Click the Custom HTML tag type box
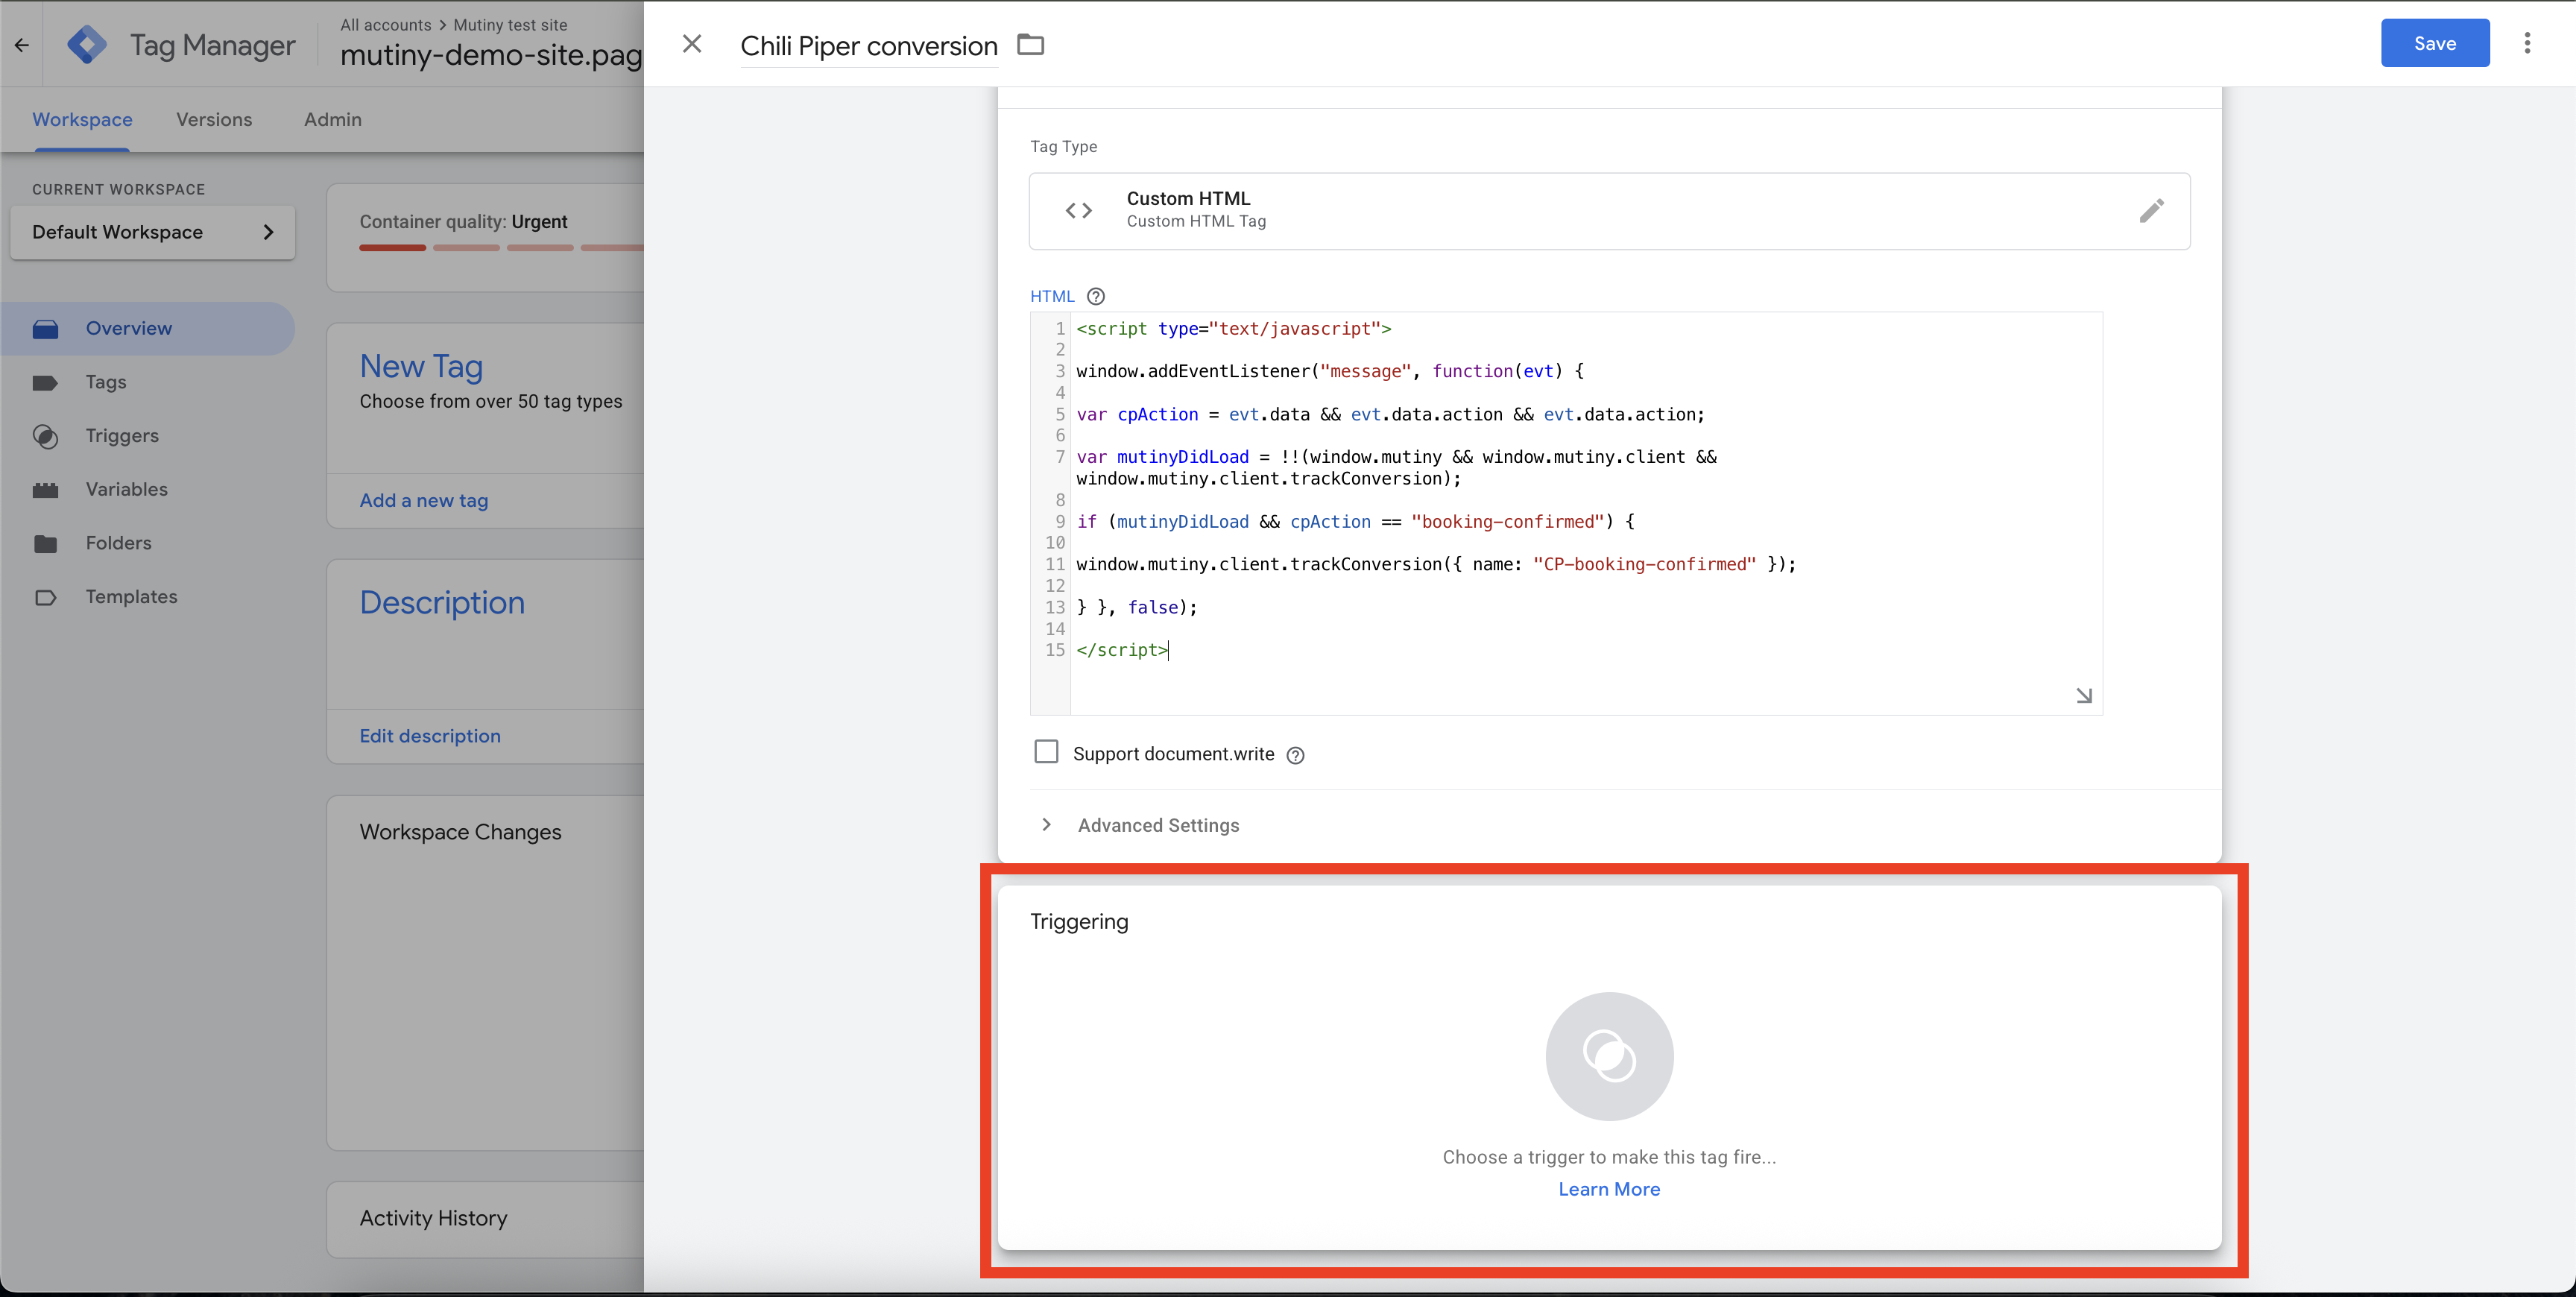Image resolution: width=2576 pixels, height=1297 pixels. click(x=1609, y=211)
